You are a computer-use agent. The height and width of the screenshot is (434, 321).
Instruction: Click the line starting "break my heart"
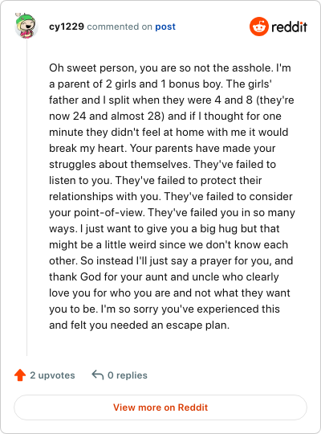click(x=162, y=149)
